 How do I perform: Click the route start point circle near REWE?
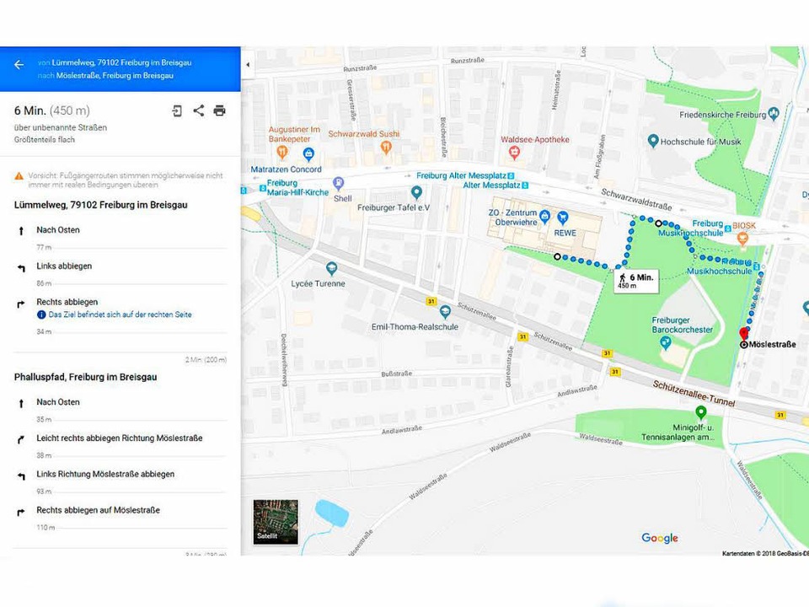(x=557, y=256)
